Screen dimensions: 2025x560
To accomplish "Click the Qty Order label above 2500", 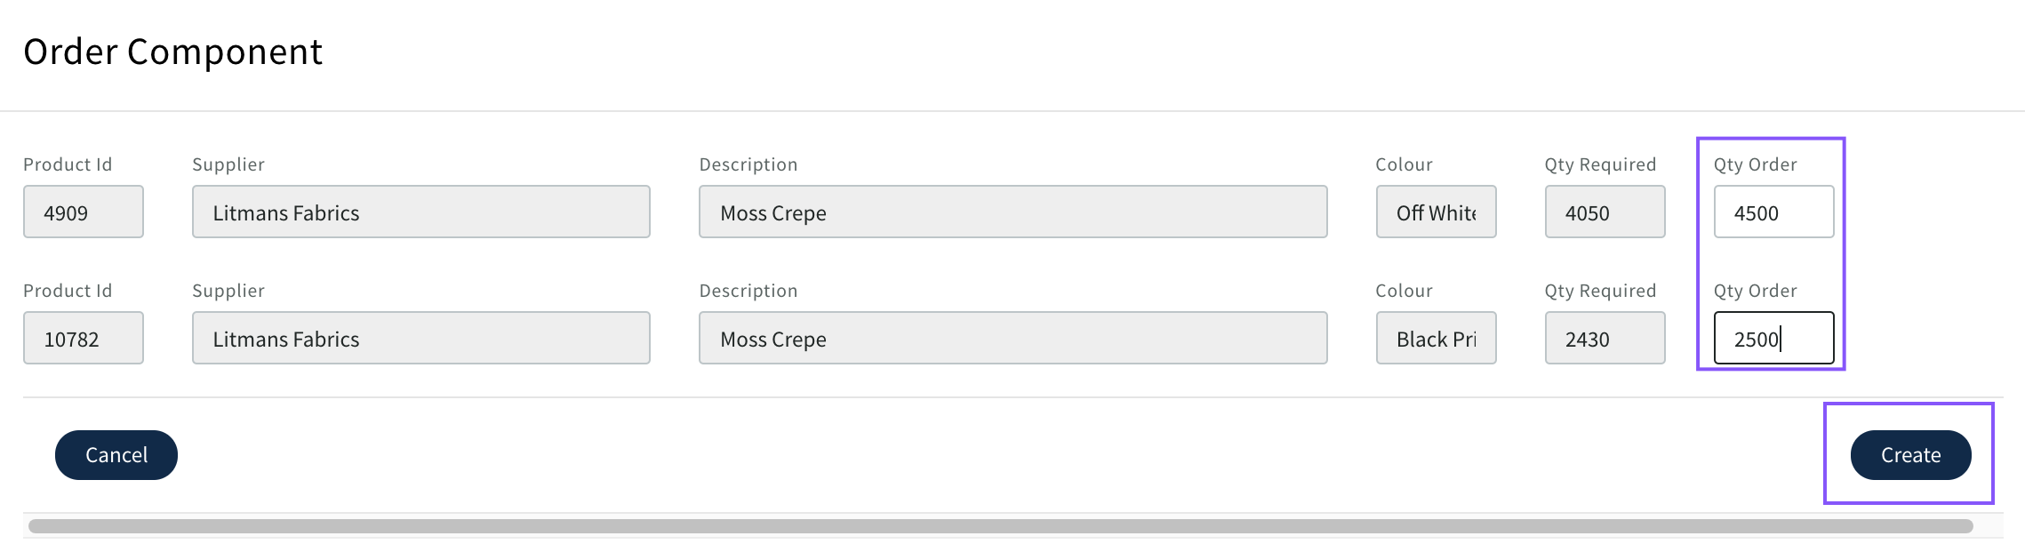I will tap(1755, 291).
